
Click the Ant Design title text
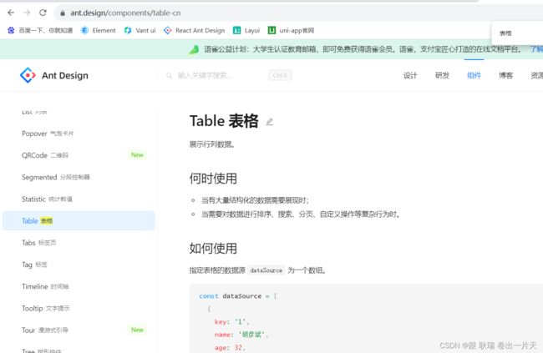65,75
